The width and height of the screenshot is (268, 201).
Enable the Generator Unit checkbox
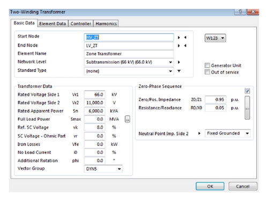(207, 65)
